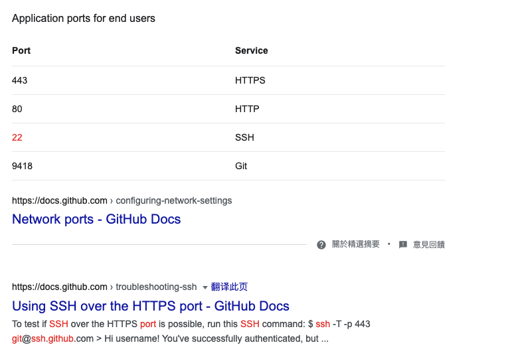
Task: Click the Git service cell
Action: [241, 166]
